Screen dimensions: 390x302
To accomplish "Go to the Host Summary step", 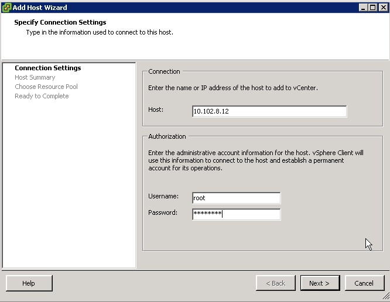I will coord(35,77).
